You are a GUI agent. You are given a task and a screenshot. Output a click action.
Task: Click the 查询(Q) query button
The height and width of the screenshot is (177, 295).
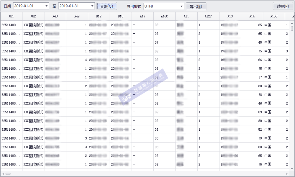click(x=106, y=6)
